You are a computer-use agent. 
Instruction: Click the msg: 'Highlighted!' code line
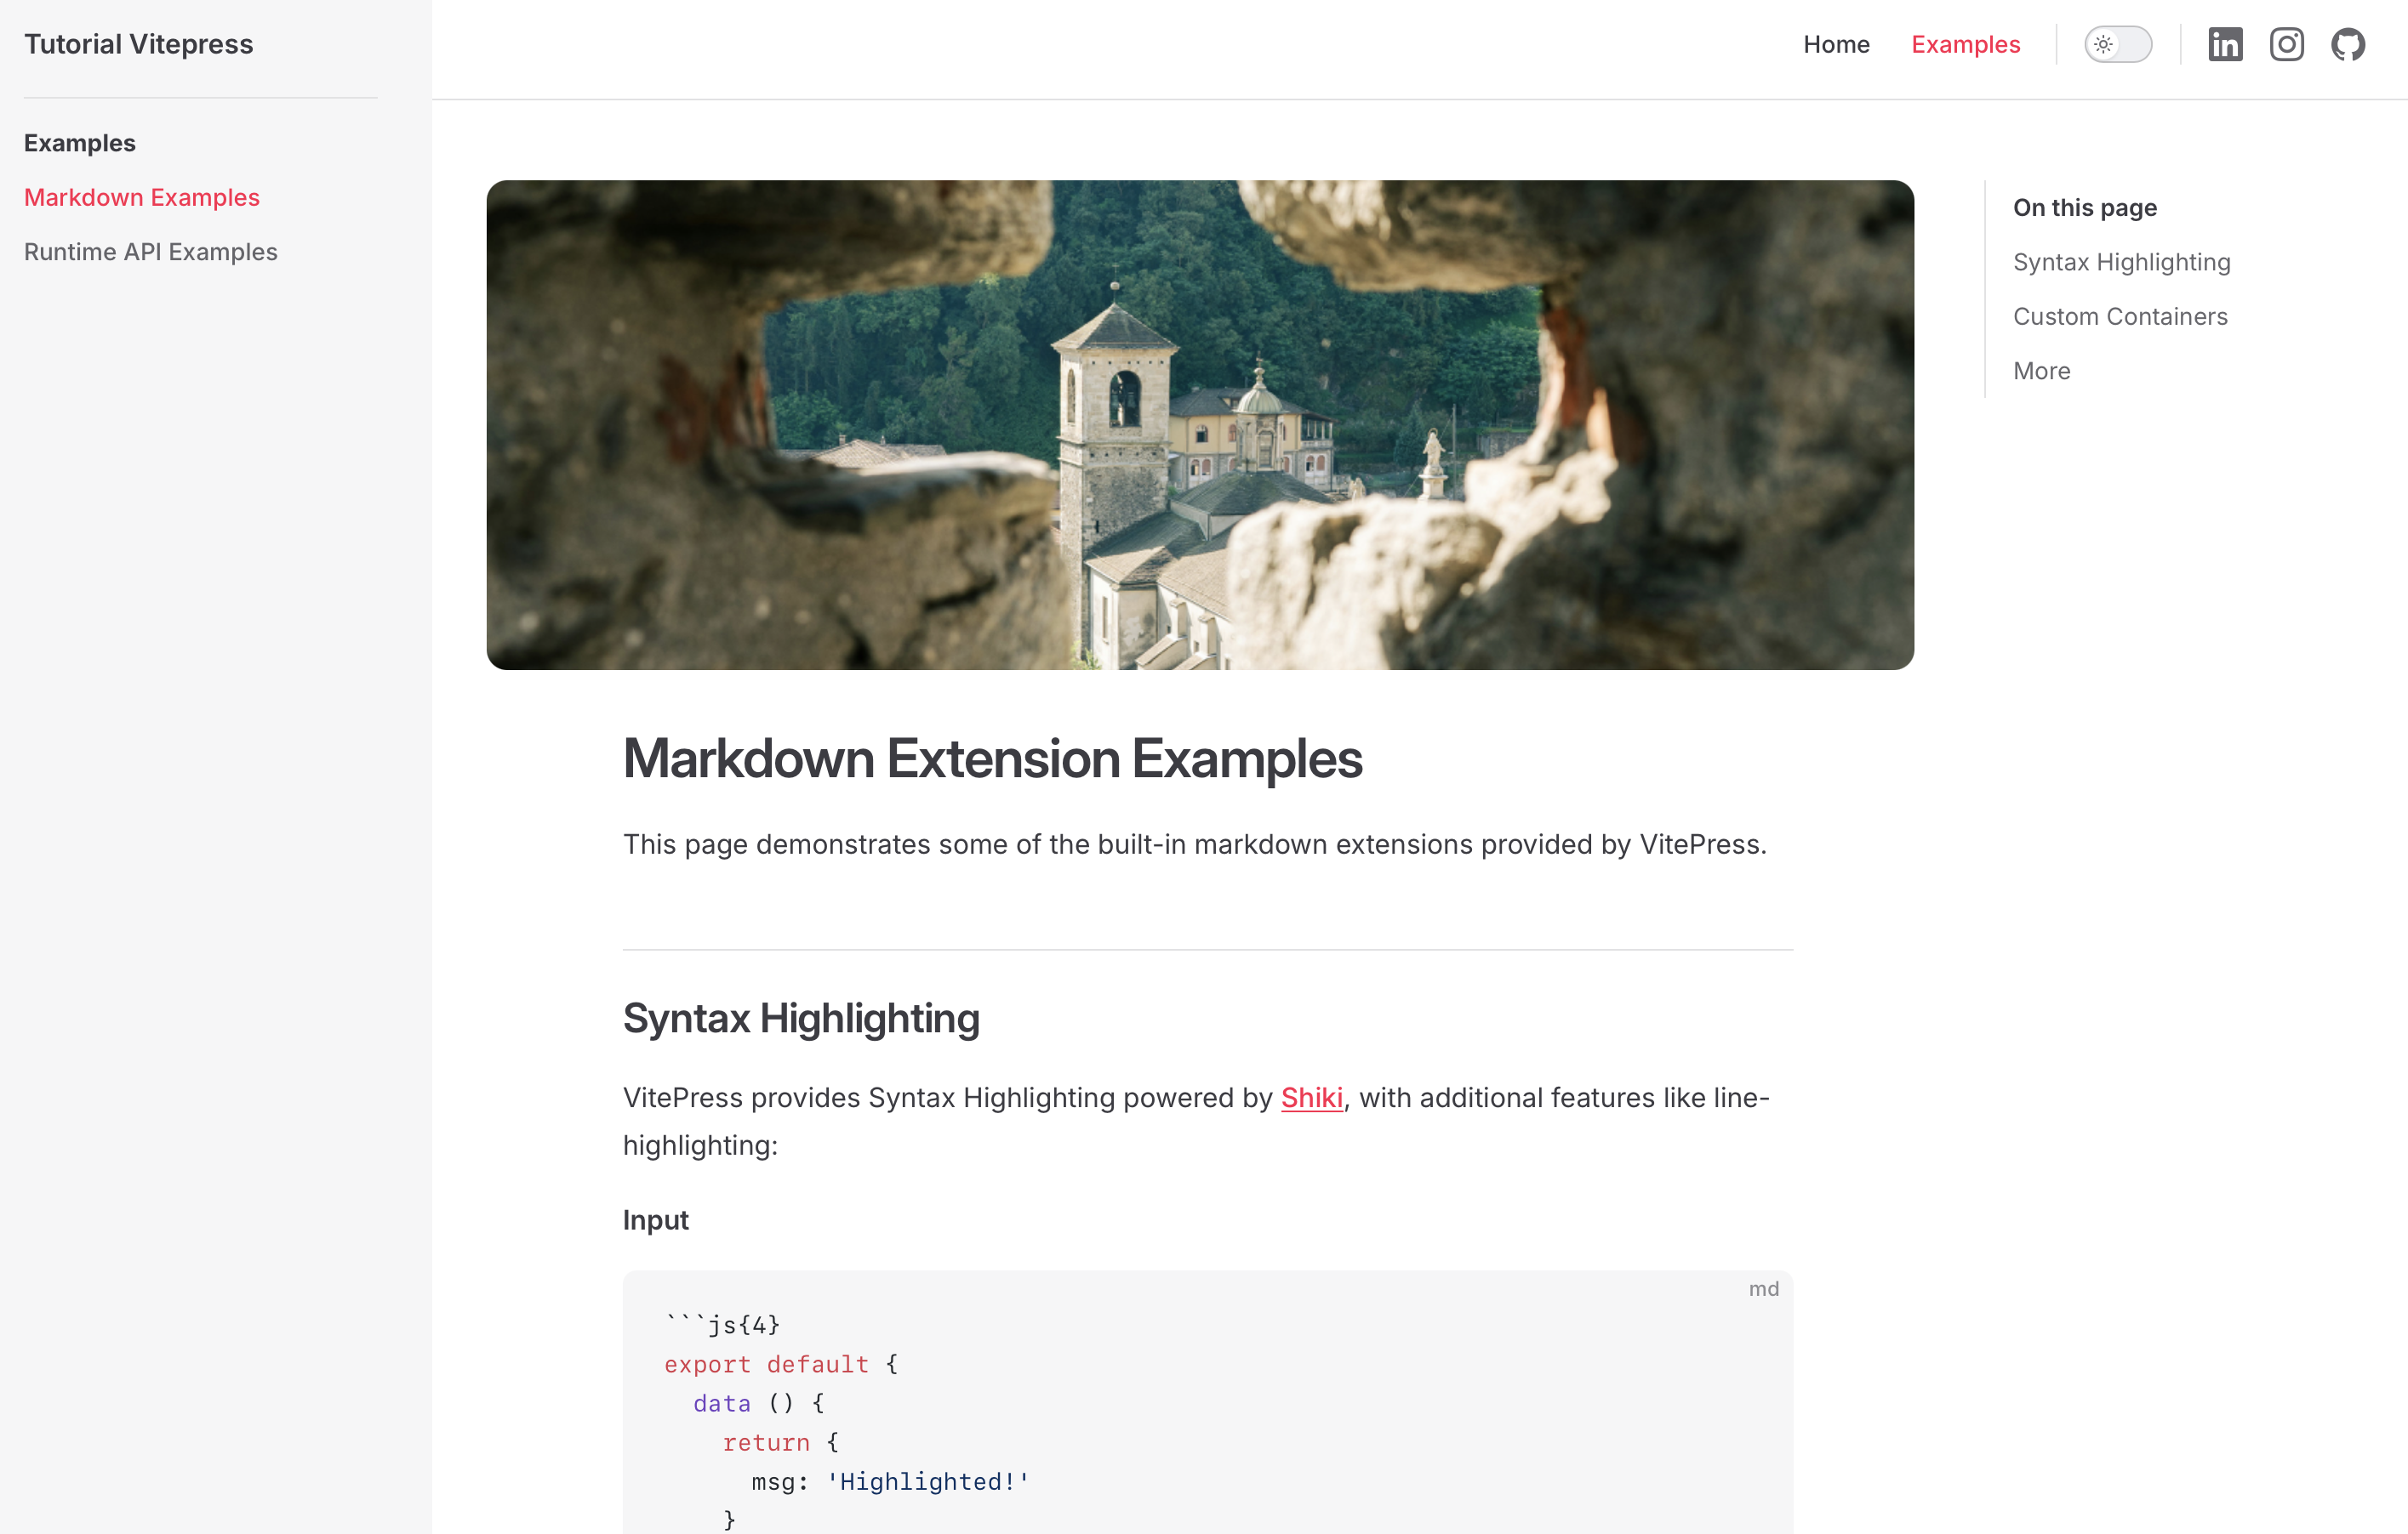click(890, 1481)
